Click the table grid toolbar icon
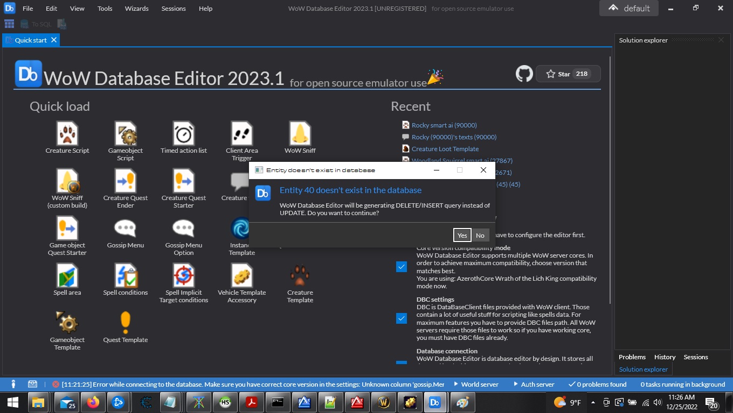The width and height of the screenshot is (733, 413). pos(9,24)
